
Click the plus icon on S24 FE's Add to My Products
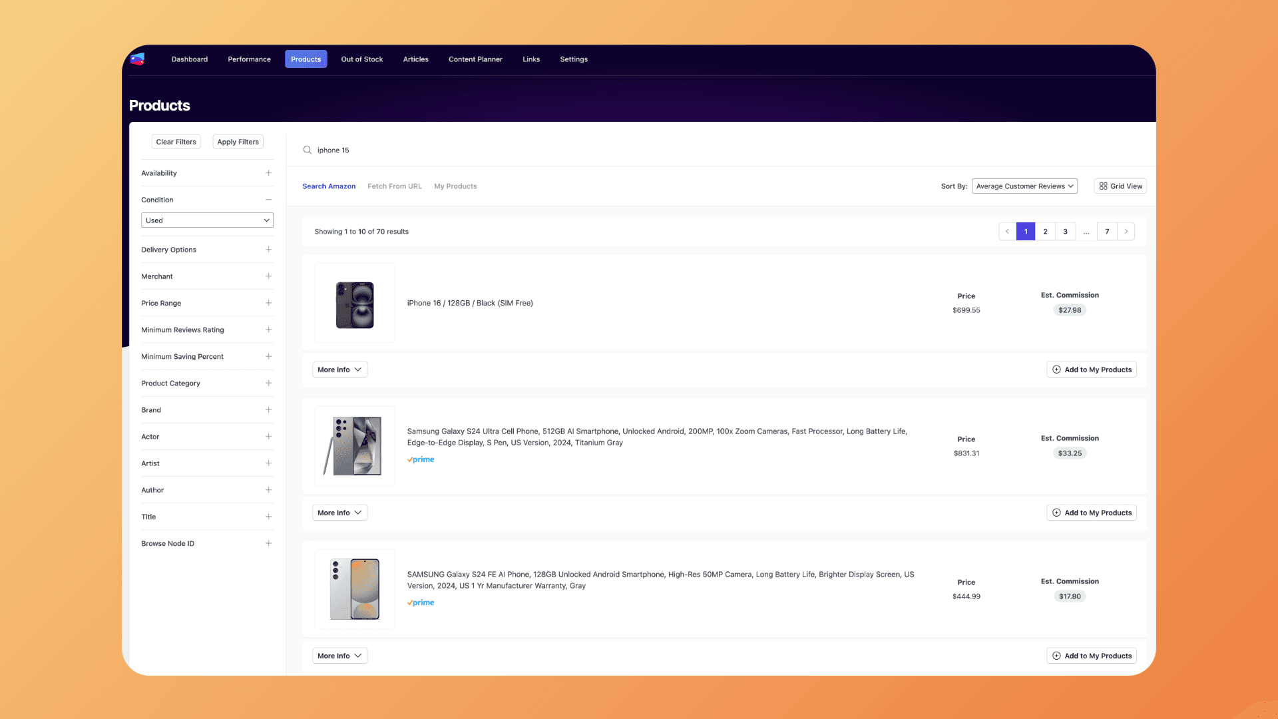[1056, 655]
